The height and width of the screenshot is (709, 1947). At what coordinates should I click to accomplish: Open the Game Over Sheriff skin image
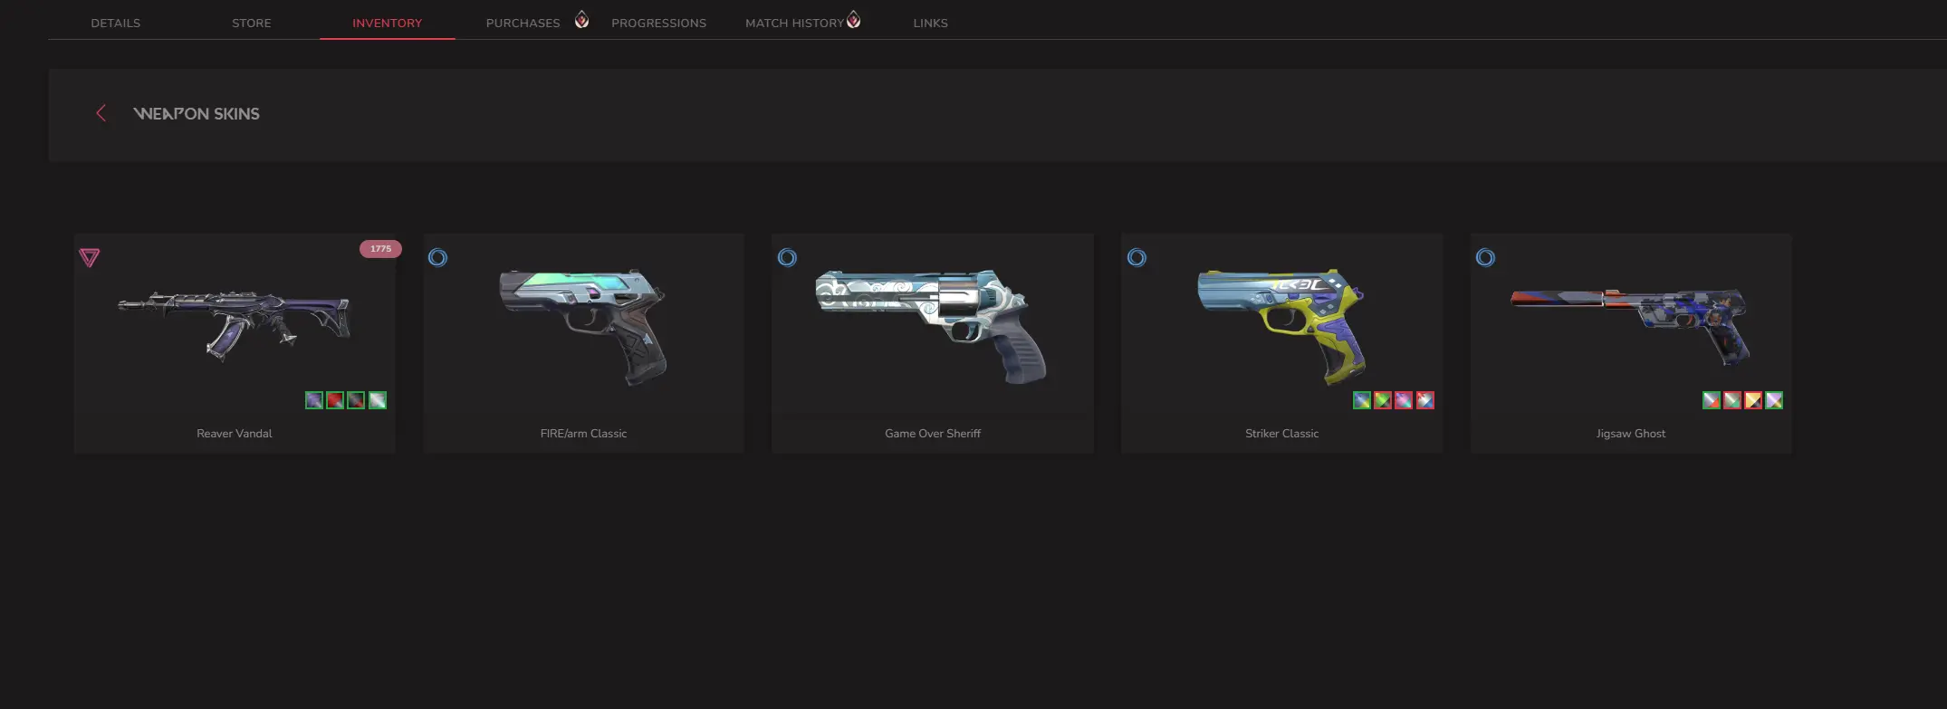click(933, 326)
